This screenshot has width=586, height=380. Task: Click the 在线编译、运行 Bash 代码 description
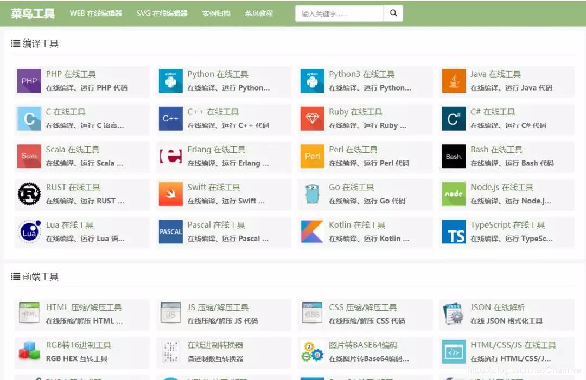click(x=512, y=163)
